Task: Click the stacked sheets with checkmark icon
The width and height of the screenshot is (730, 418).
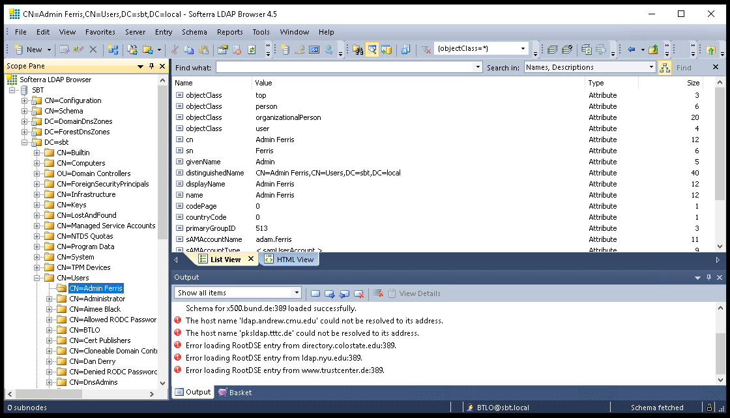Action: pyautogui.click(x=567, y=50)
